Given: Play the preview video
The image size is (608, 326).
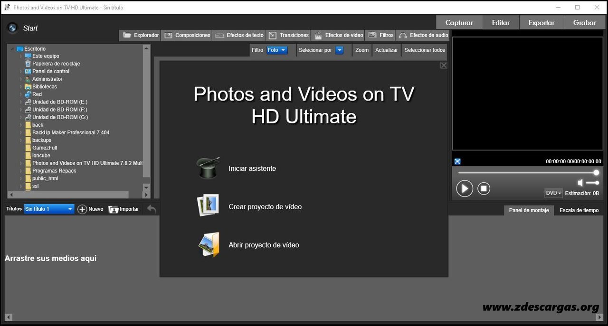Looking at the screenshot, I should tap(465, 188).
